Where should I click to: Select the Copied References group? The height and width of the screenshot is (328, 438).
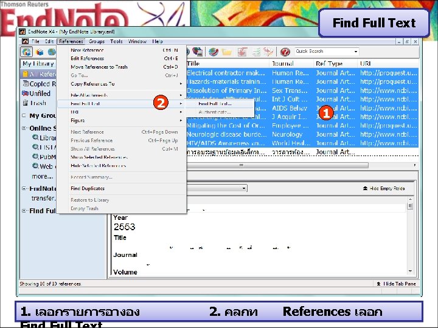(39, 84)
